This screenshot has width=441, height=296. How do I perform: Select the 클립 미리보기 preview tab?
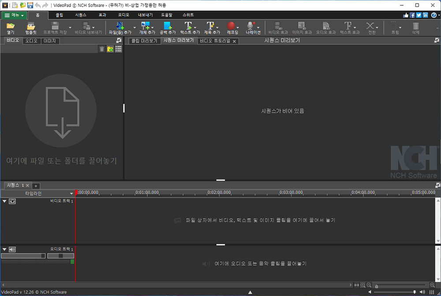tap(145, 41)
